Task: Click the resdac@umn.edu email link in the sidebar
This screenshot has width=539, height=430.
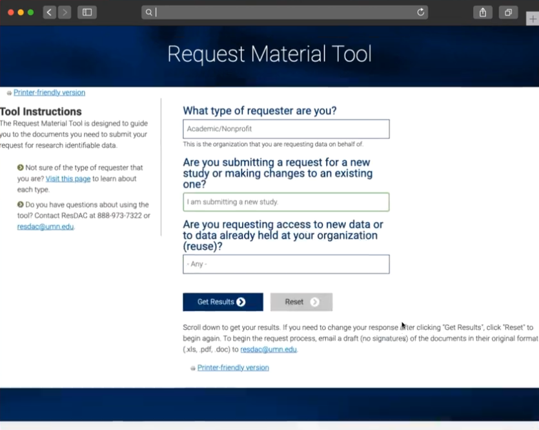Action: [x=45, y=227]
